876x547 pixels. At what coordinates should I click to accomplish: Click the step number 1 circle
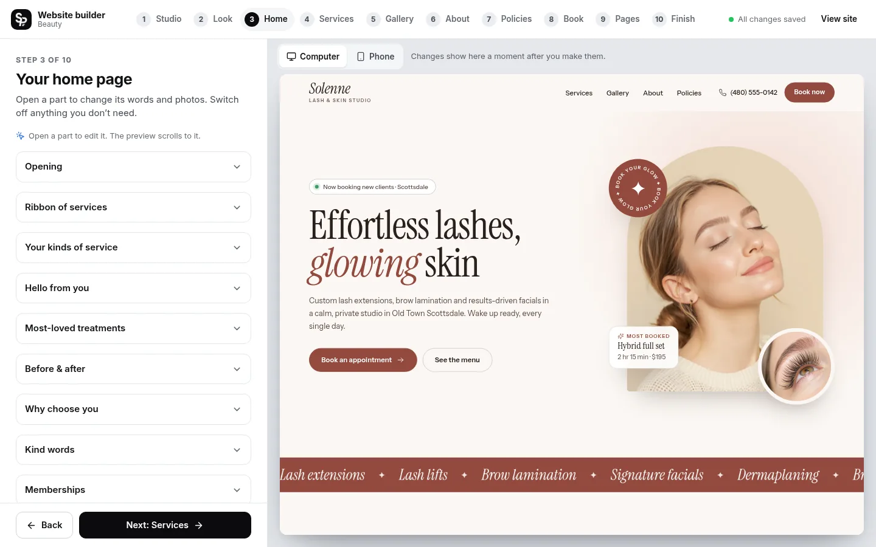144,19
